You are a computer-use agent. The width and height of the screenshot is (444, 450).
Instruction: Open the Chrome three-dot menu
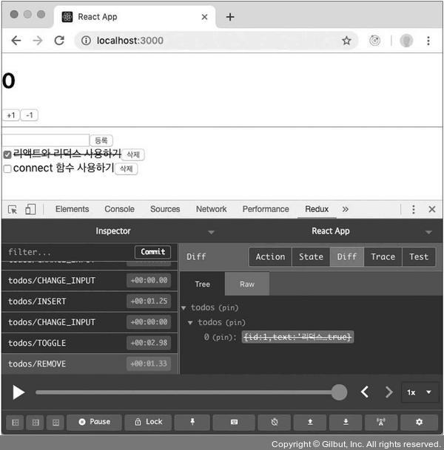(428, 41)
